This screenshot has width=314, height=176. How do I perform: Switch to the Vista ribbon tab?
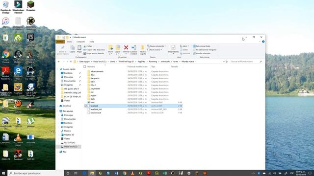[x=92, y=42]
